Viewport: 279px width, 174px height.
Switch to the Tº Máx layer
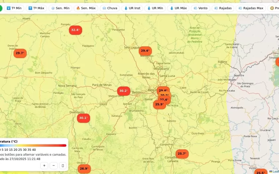pos(36,8)
